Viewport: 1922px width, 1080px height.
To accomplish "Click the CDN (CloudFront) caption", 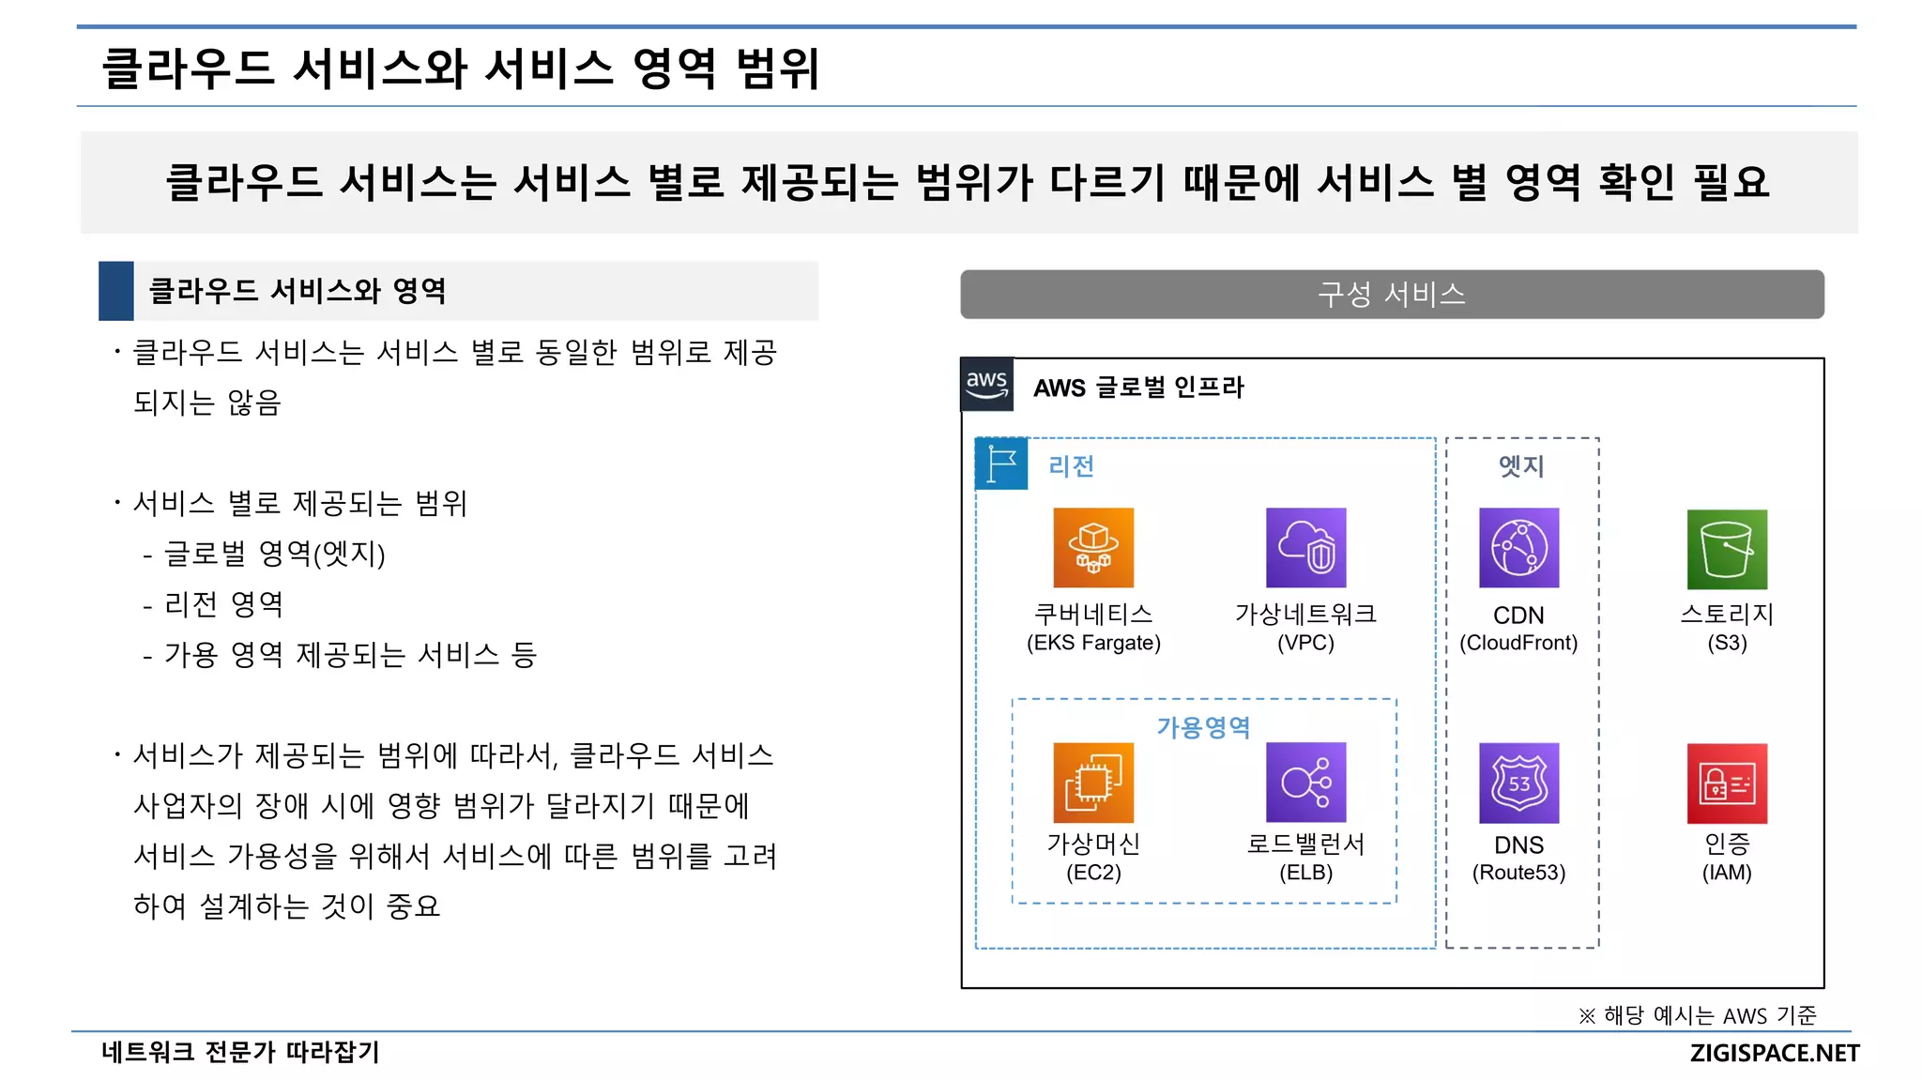I will click(1518, 629).
